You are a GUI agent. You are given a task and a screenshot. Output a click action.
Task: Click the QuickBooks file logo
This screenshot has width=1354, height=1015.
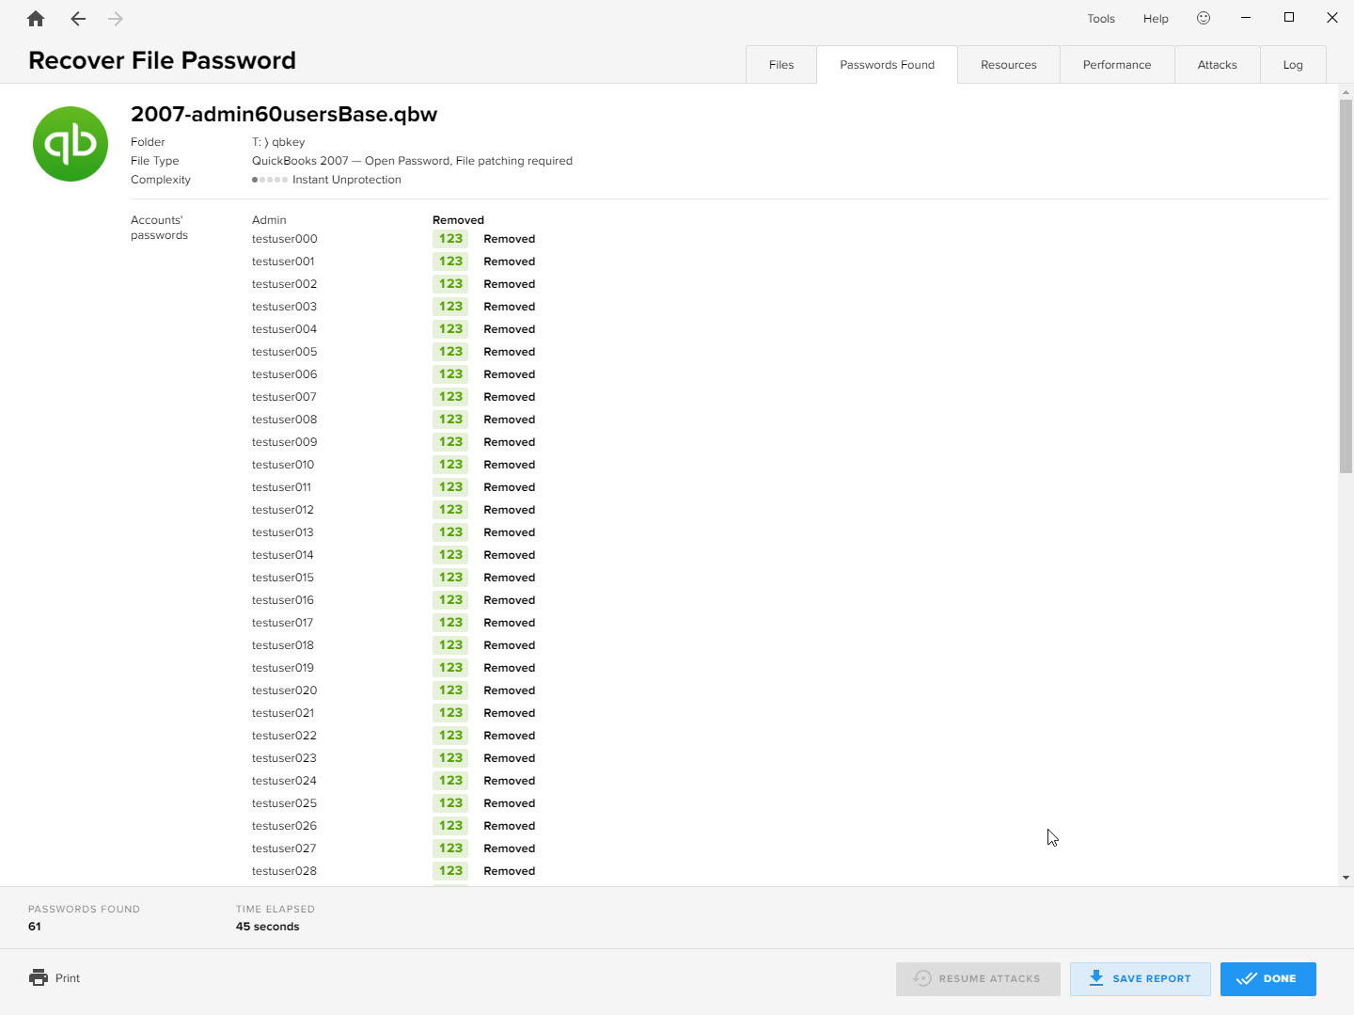[x=71, y=144]
